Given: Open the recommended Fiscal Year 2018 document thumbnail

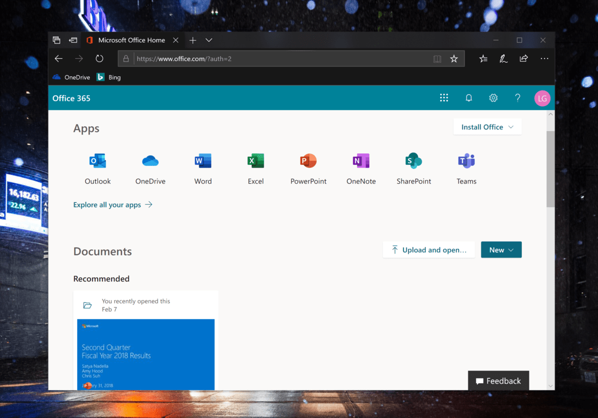Looking at the screenshot, I should click(x=146, y=354).
